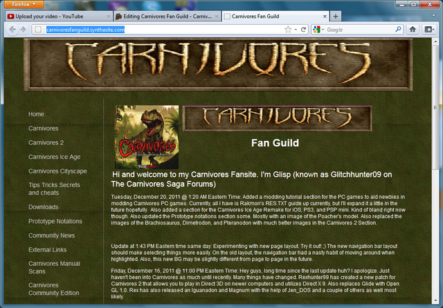This screenshot has width=443, height=308.
Task: Go back with the back arrow button
Action: click(12, 29)
